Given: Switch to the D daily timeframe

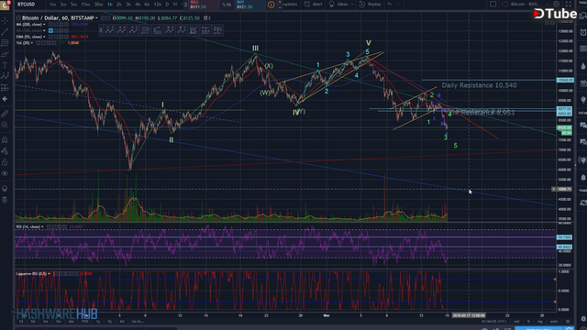Looking at the screenshot, I should [x=167, y=5].
